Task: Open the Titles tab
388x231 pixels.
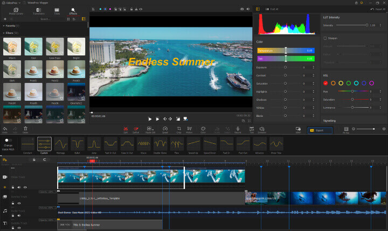Action: pyautogui.click(x=57, y=10)
